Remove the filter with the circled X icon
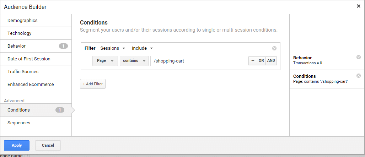Viewport: 365px width, 157px height. click(274, 48)
